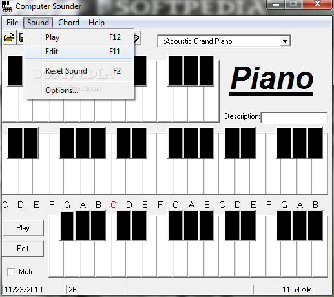Click the Description: label
The height and width of the screenshot is (297, 334).
[x=242, y=116]
